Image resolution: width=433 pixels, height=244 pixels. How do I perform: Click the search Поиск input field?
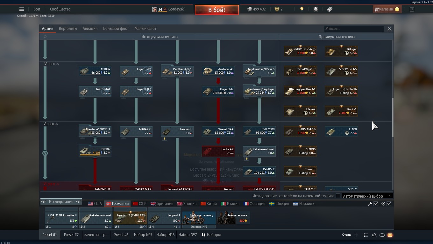click(x=354, y=29)
